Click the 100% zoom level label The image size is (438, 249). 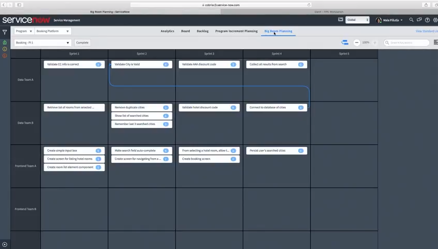coord(366,43)
